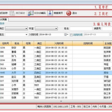Click status bar entry 工号：001
This screenshot has width=112, height=112.
(x=76, y=106)
